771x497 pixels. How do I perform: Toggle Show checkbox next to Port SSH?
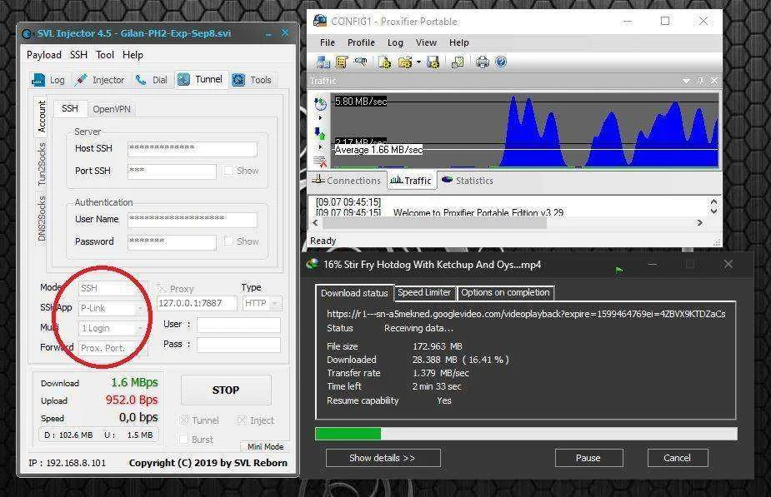tap(228, 171)
